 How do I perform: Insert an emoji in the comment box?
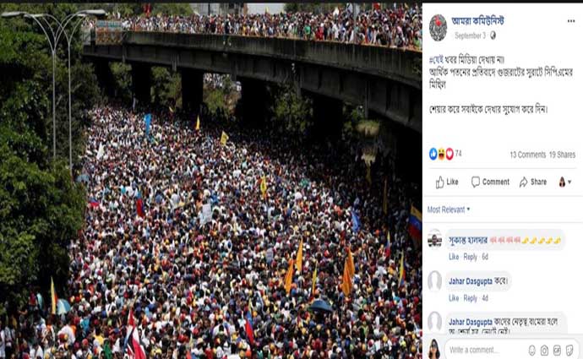[x=531, y=350]
